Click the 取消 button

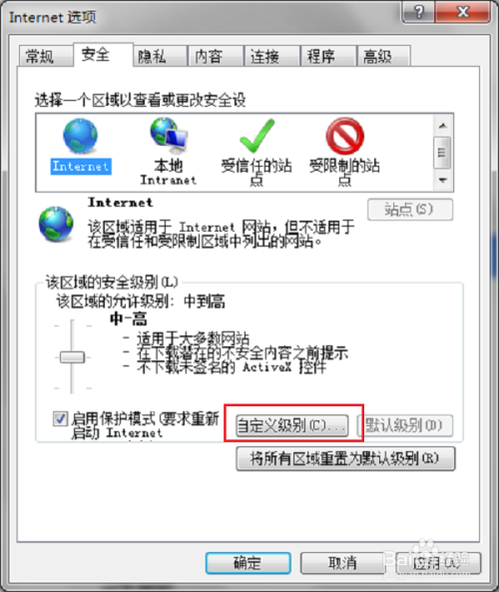(x=342, y=563)
